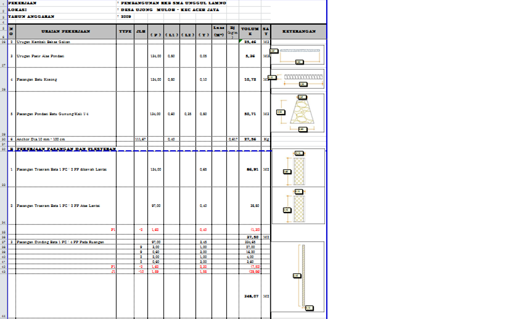Select the red J1 deduction label
505x319 pixels.
[x=113, y=272]
